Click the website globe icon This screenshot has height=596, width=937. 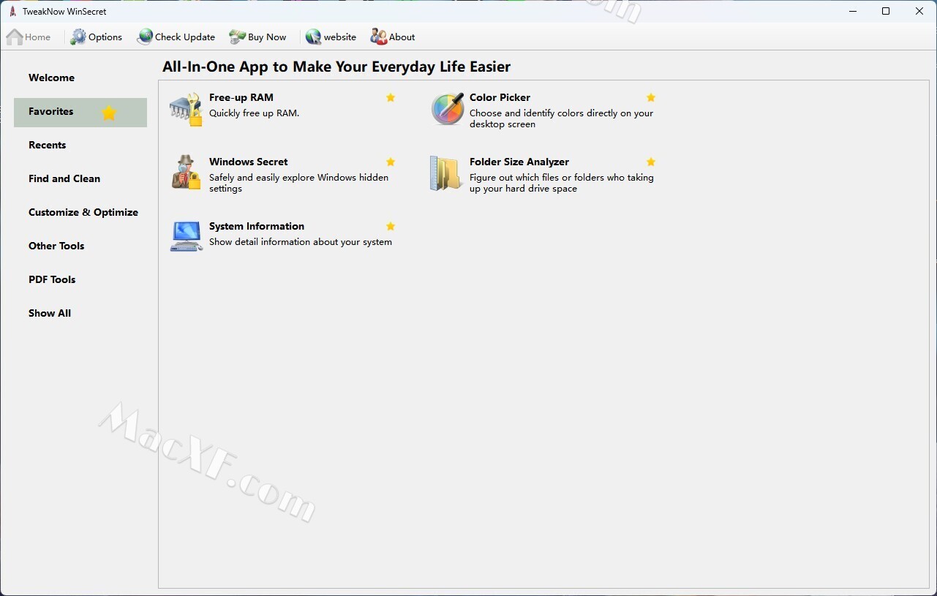[314, 37]
